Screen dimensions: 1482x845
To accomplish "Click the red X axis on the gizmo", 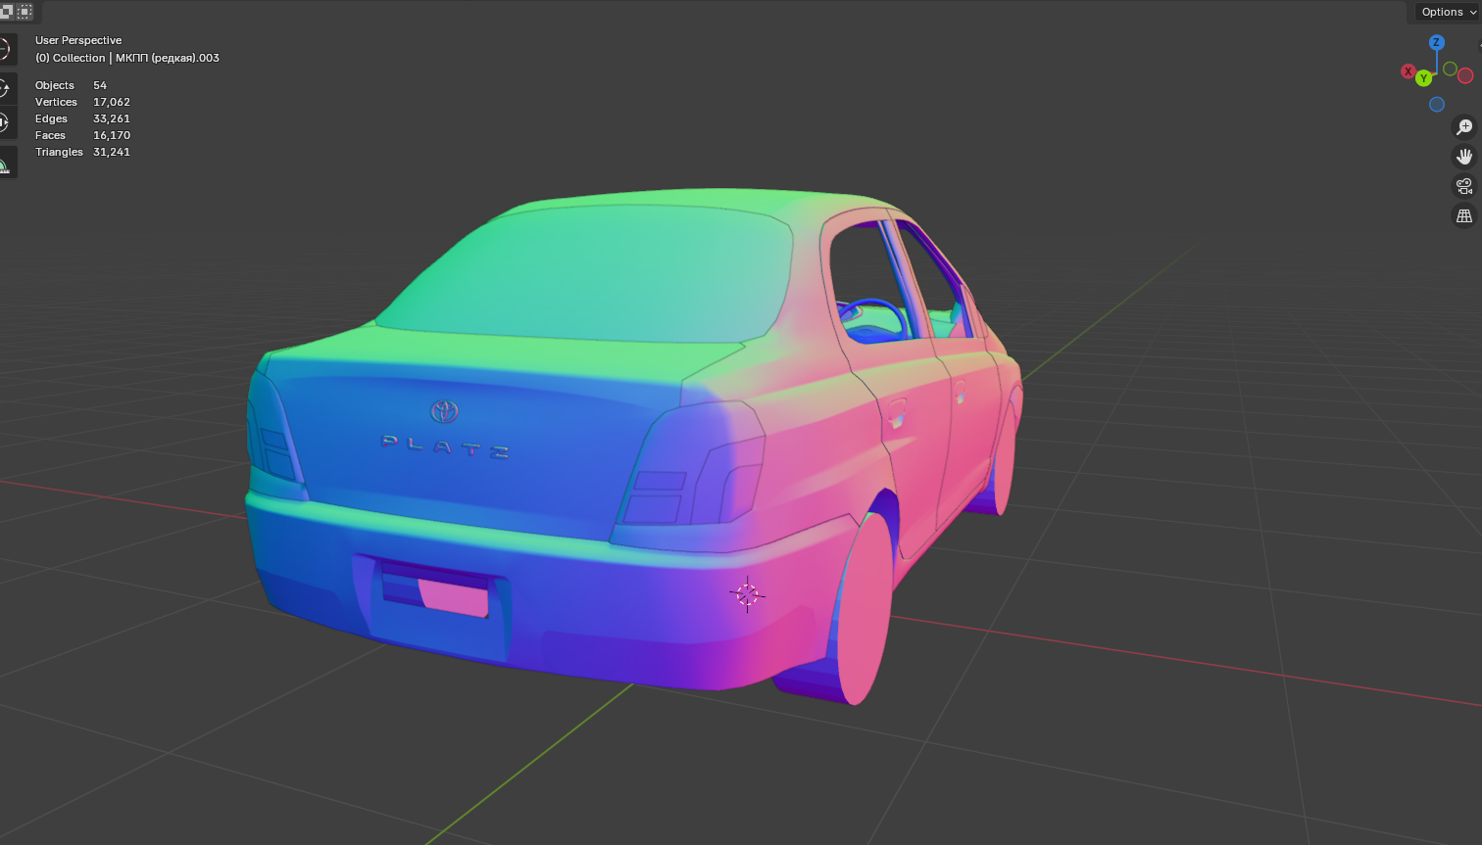I will click(1408, 71).
